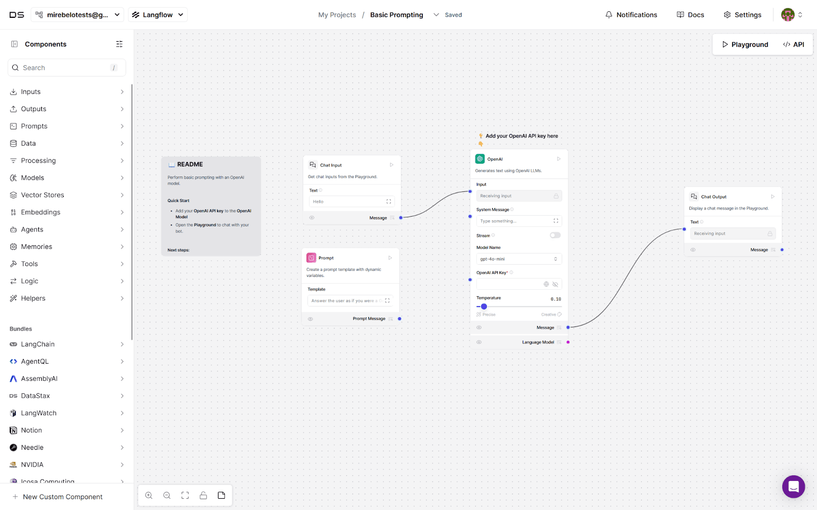Click the Notifications bell icon

[609, 15]
